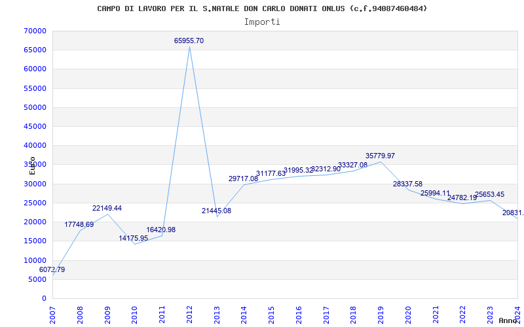Click data label 22149.44
Image resolution: width=524 pixels, height=327 pixels.
click(x=107, y=208)
